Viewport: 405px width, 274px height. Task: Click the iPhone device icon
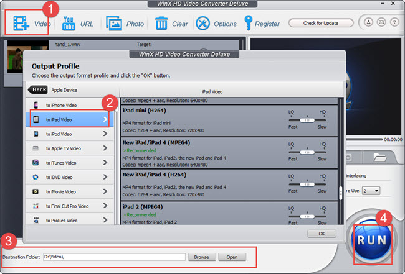click(36, 105)
